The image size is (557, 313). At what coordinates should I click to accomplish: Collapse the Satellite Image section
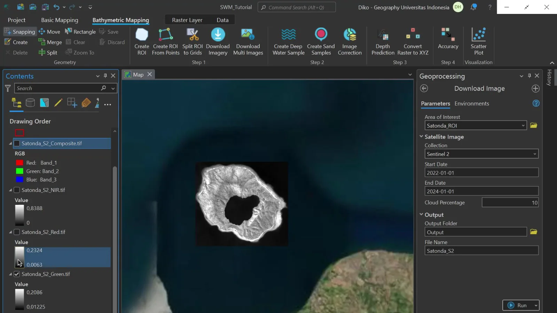421,137
